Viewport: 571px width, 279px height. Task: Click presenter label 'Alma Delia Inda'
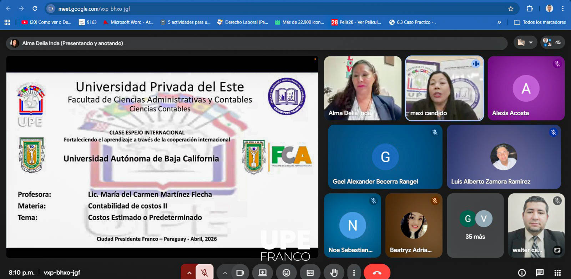click(x=72, y=43)
